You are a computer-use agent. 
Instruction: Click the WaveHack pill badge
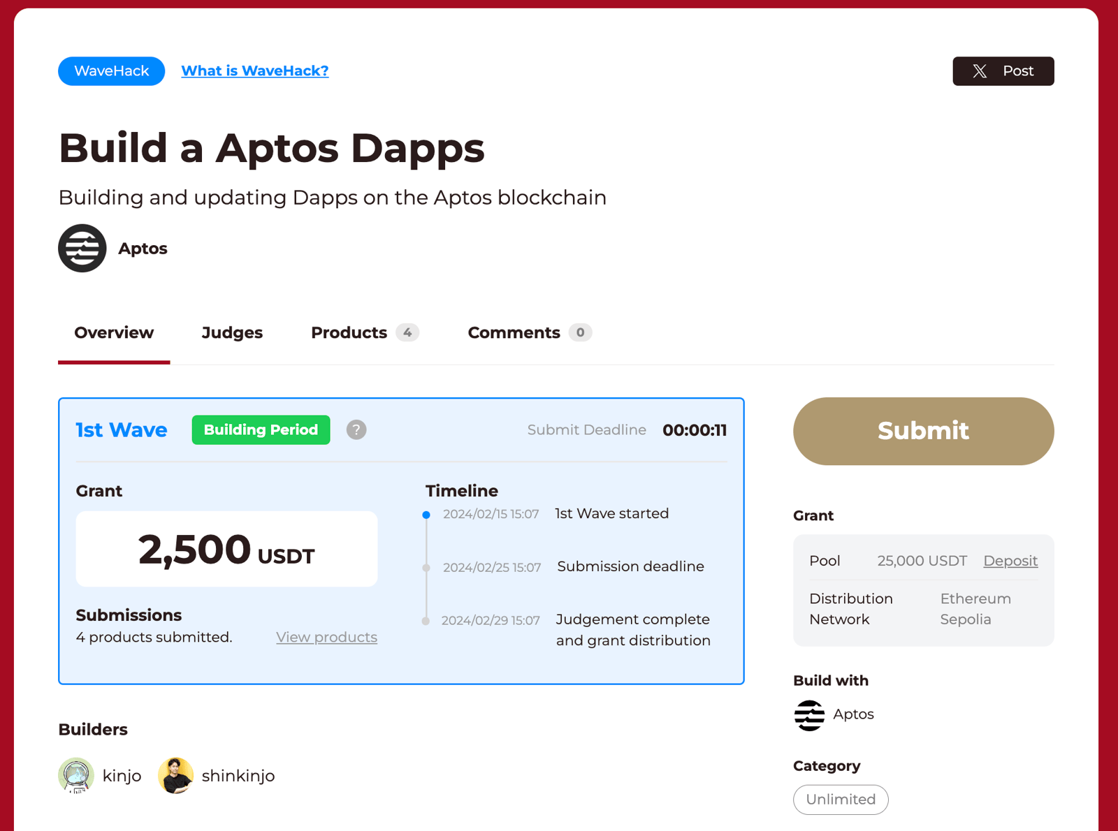pos(111,71)
